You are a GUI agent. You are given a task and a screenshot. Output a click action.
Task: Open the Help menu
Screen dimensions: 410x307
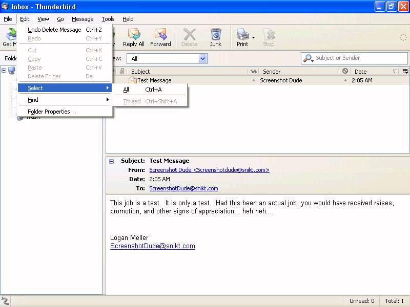pyautogui.click(x=128, y=19)
